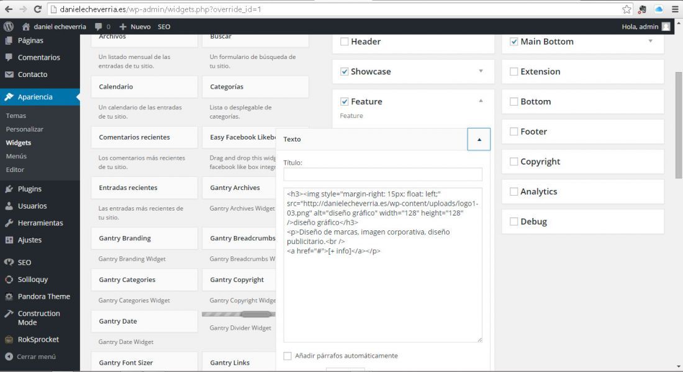The image size is (683, 372).
Task: Click the Construction Mode tool icon
Action: [9, 313]
